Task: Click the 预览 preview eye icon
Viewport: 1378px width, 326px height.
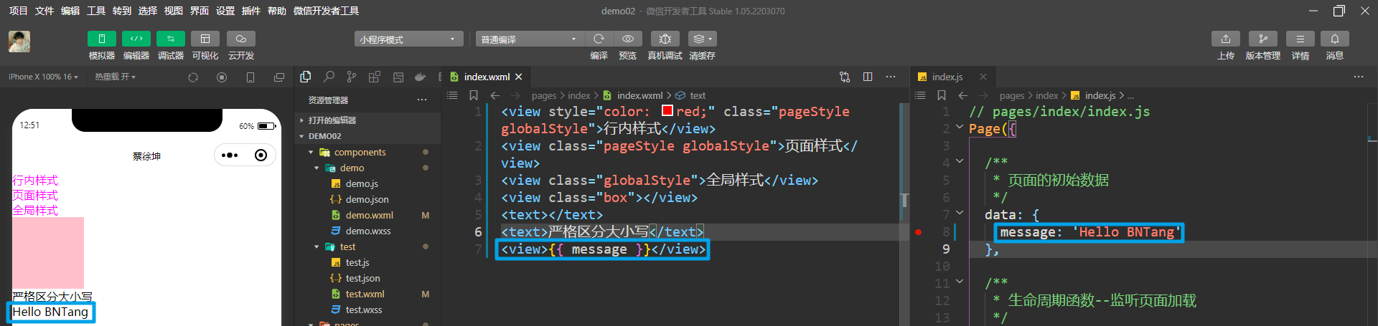Action: 628,39
